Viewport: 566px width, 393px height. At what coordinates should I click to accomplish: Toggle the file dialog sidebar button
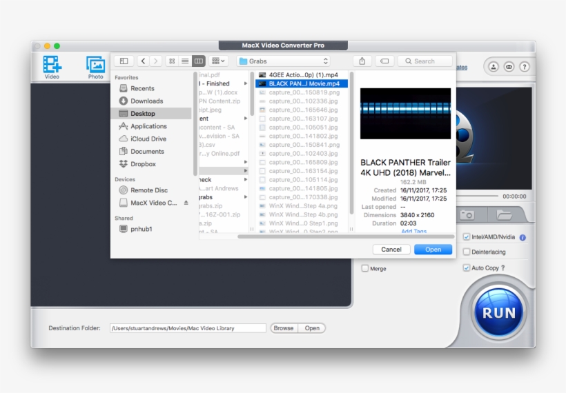124,61
